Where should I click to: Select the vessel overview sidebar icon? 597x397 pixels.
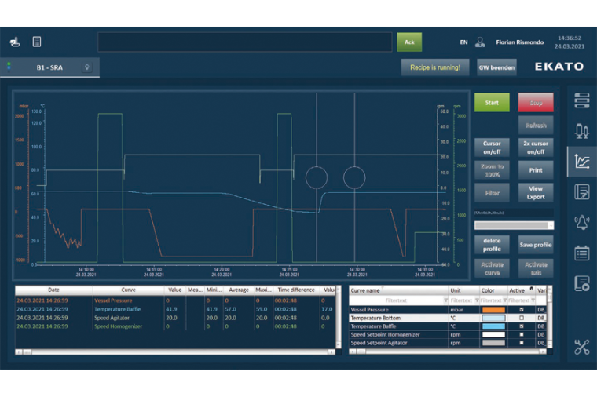581,130
